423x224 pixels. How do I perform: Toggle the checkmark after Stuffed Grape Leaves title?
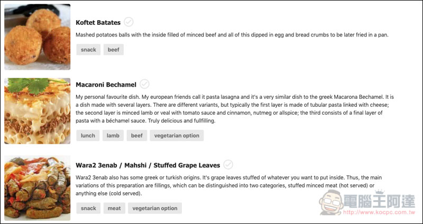coord(228,164)
